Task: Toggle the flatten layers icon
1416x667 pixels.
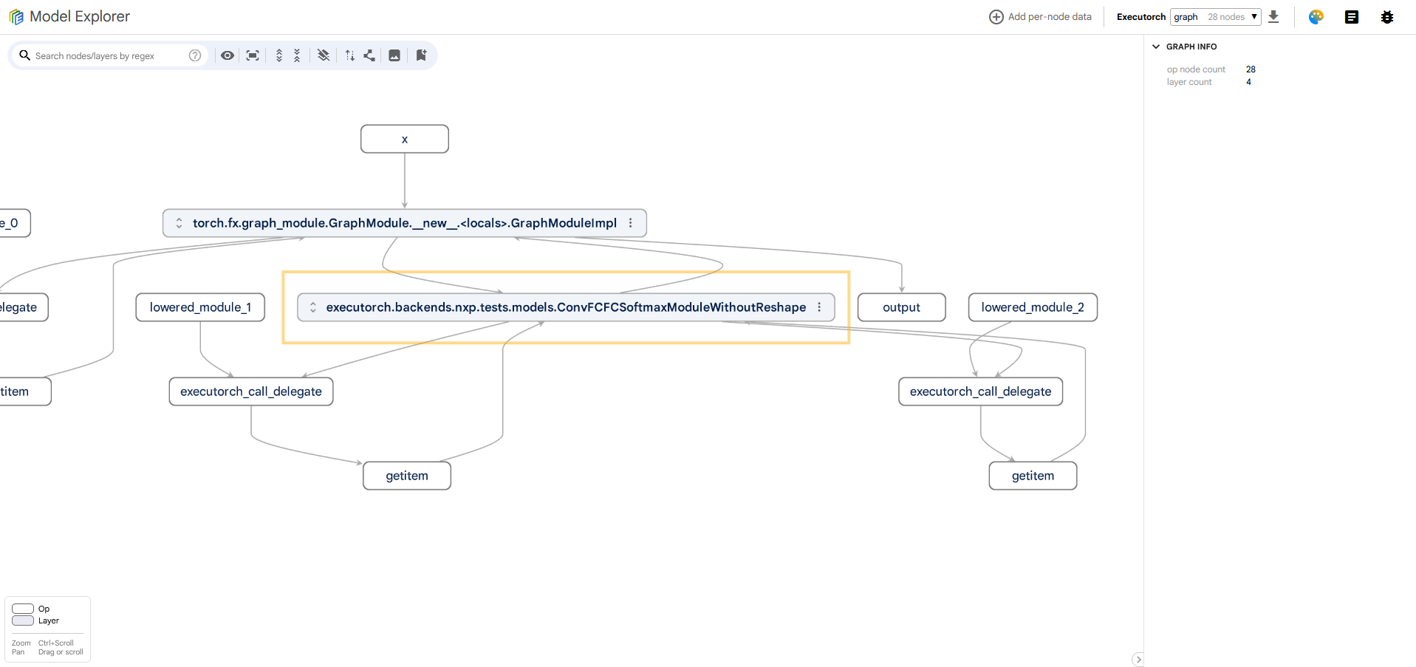Action: coord(324,55)
